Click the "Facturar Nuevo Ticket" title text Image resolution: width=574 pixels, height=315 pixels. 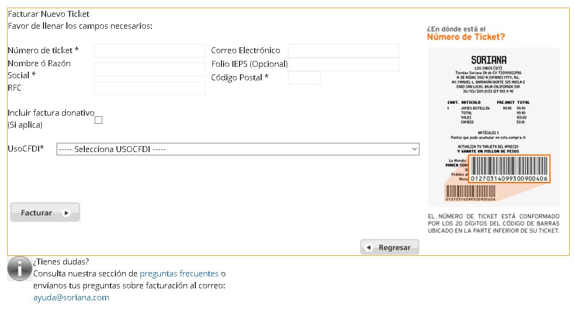click(48, 14)
